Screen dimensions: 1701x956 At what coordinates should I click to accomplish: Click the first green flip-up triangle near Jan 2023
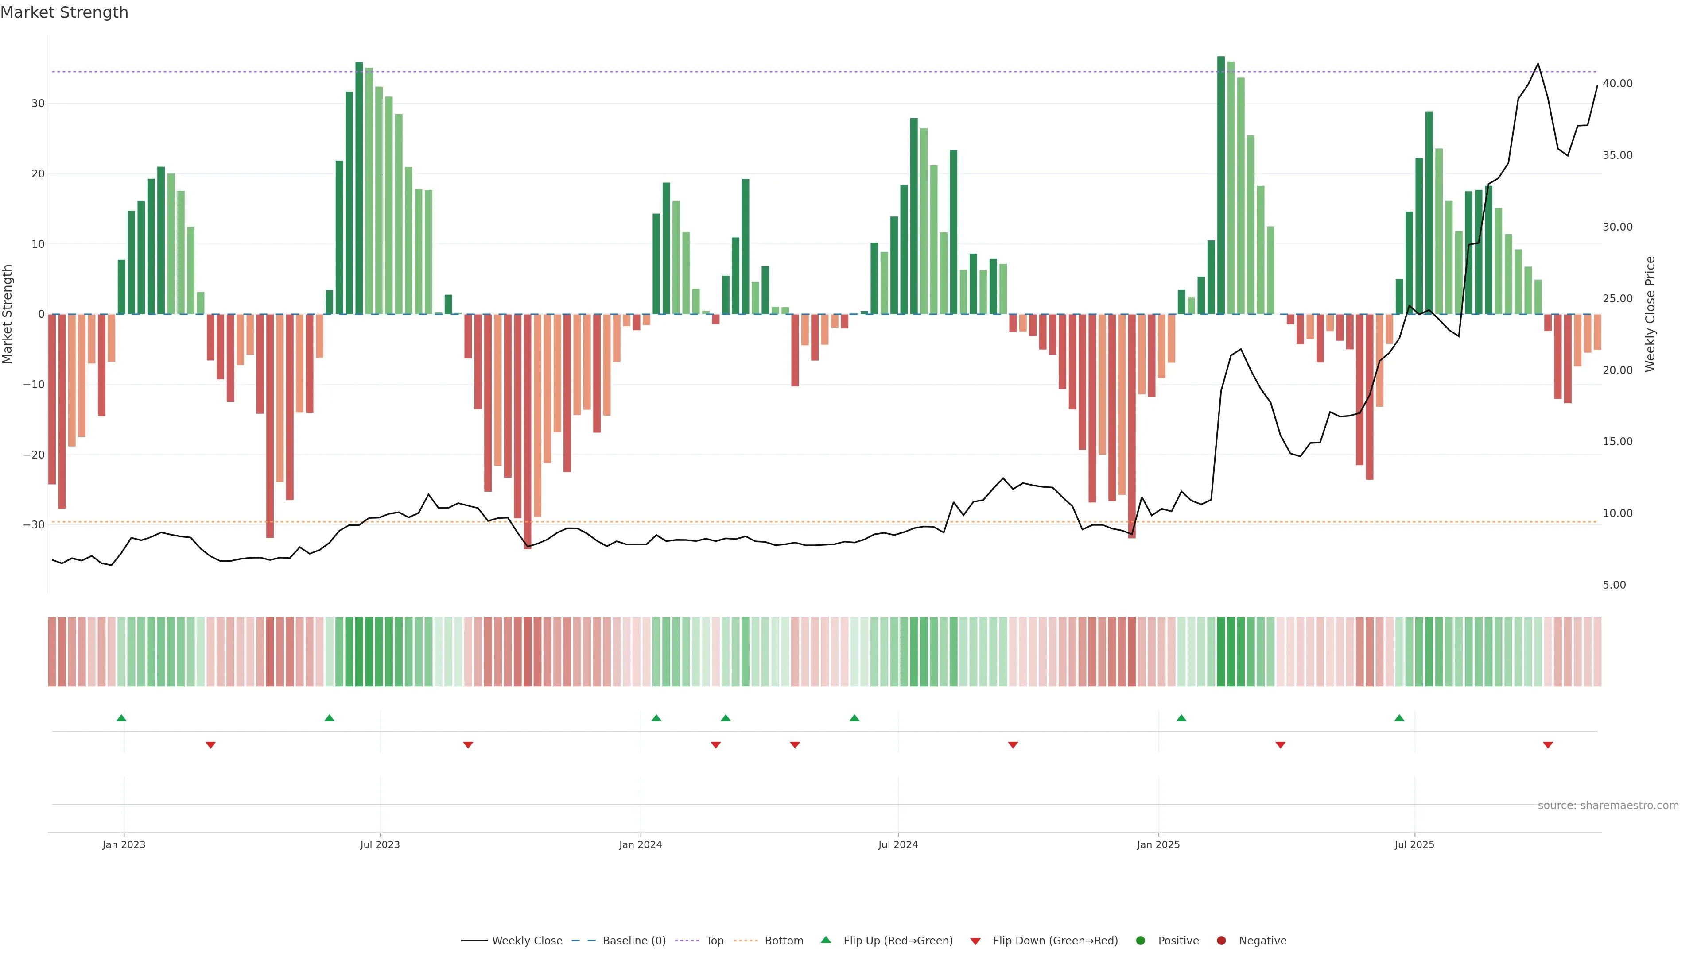[121, 718]
